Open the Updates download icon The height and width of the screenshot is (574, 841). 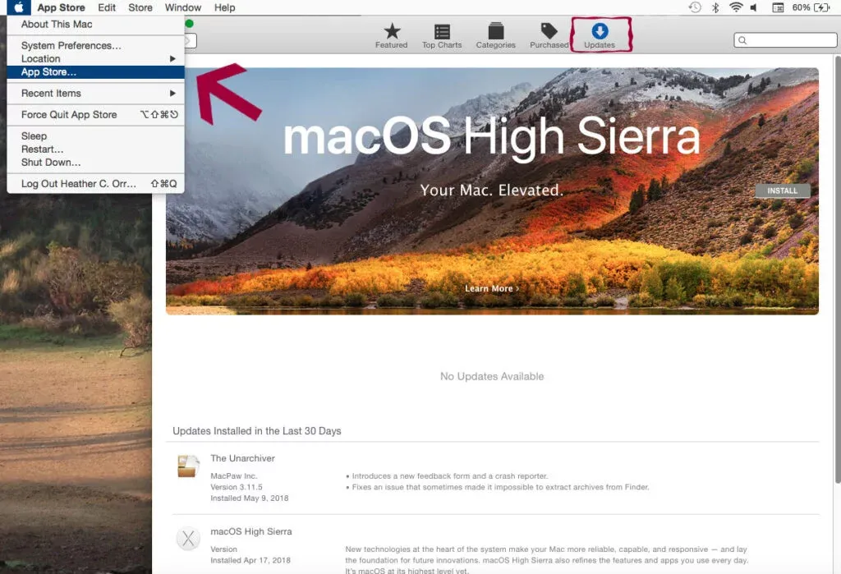coord(600,36)
